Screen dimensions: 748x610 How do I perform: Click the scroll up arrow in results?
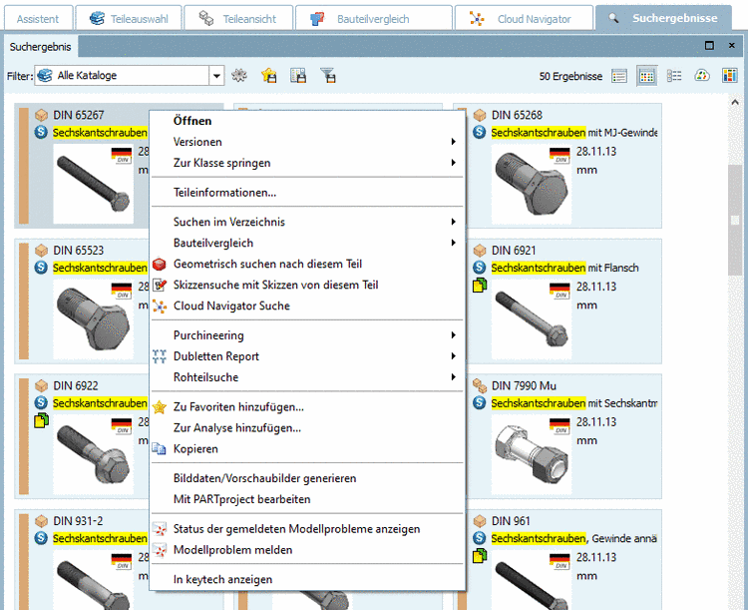tap(735, 102)
